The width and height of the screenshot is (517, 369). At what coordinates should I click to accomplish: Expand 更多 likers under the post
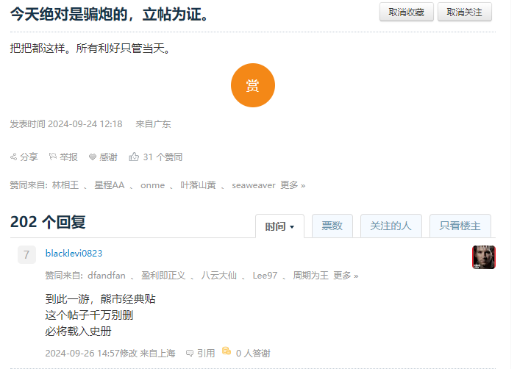[x=293, y=185]
